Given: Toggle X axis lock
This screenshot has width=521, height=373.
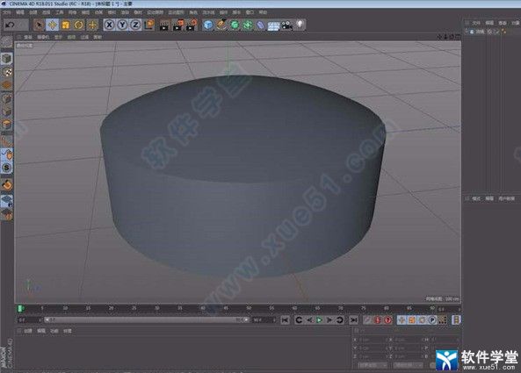Looking at the screenshot, I should point(109,25).
